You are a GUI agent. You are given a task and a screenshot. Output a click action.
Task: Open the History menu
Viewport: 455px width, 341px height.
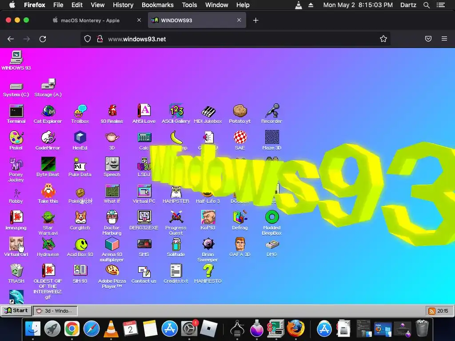pyautogui.click(x=123, y=5)
